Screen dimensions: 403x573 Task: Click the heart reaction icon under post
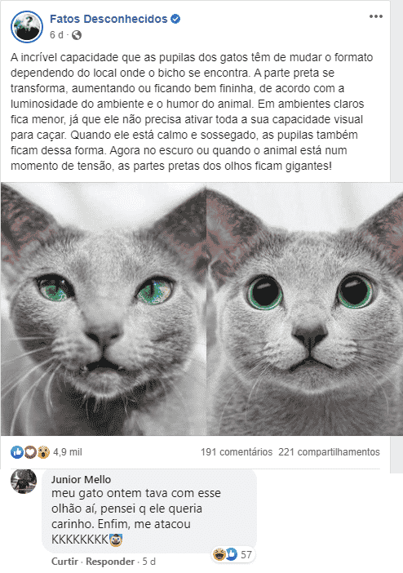click(x=30, y=452)
